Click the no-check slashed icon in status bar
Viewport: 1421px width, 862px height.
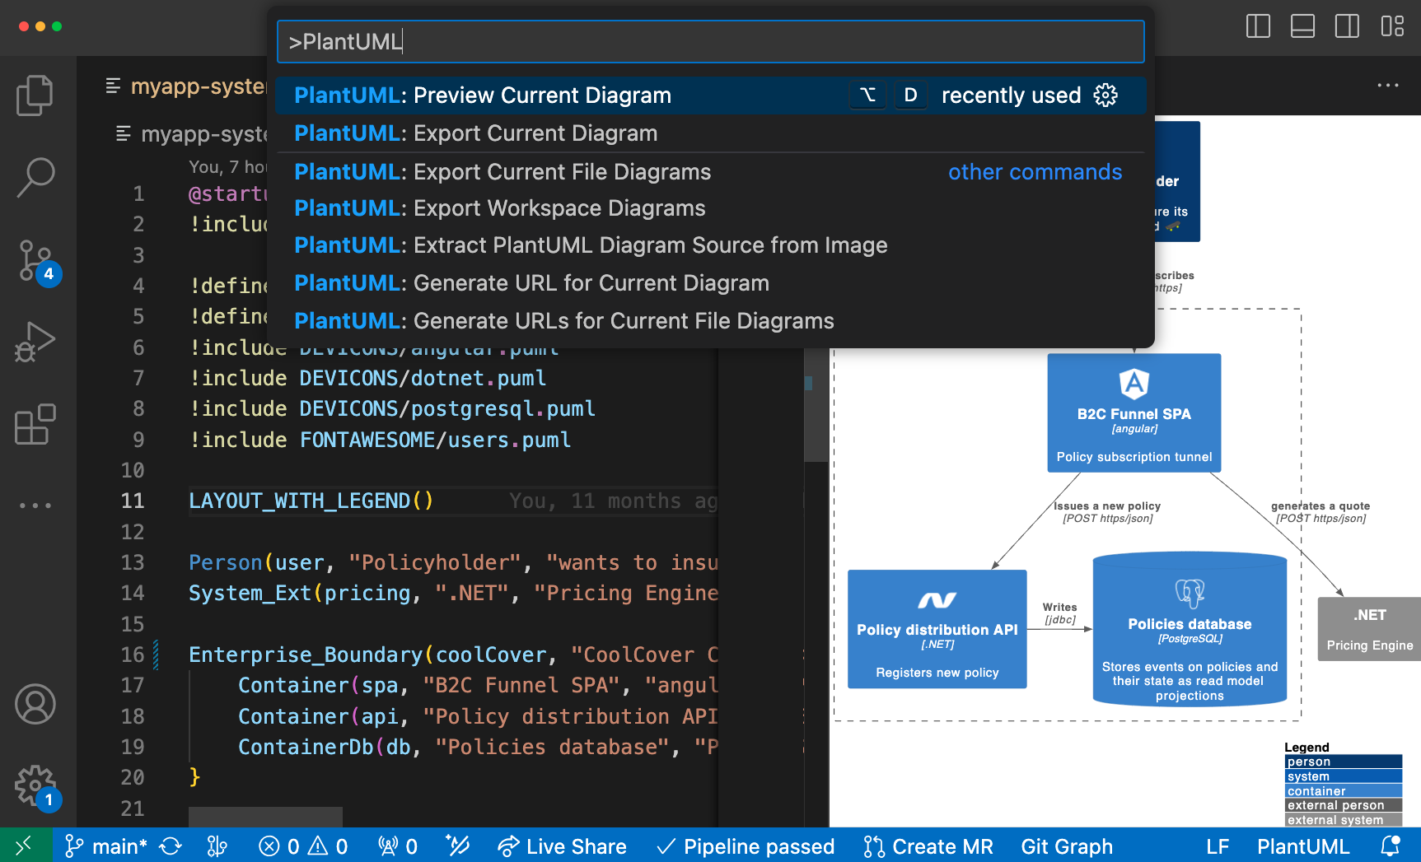pos(457,846)
